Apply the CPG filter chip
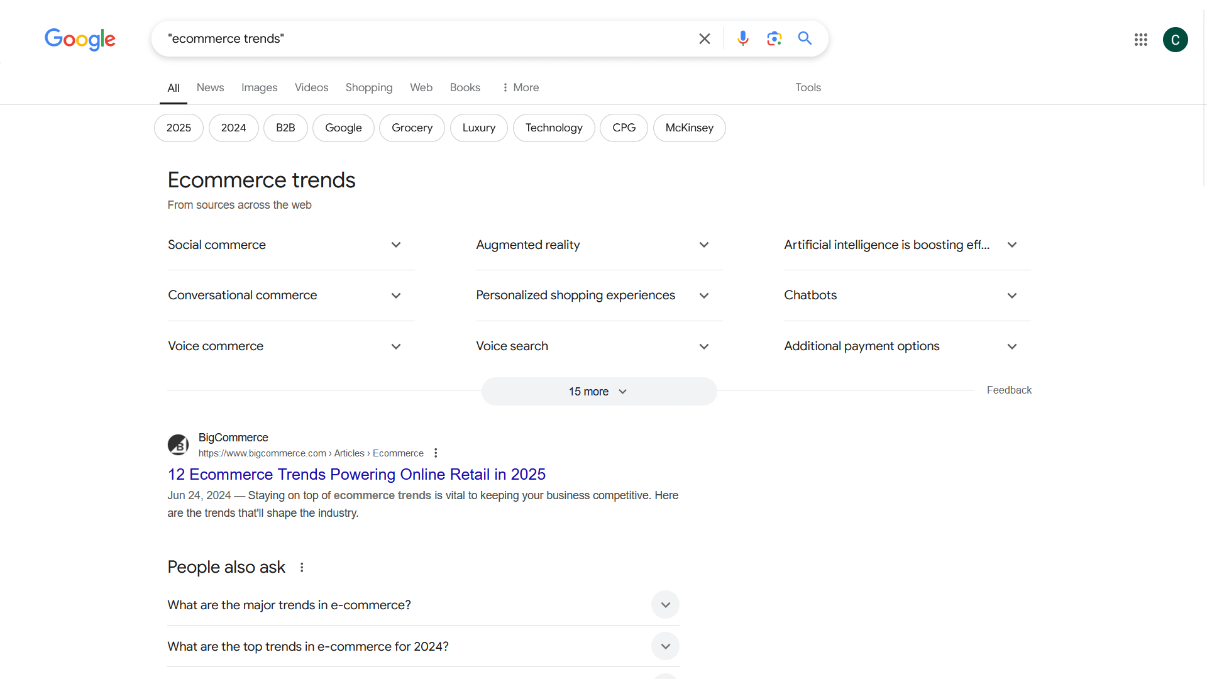The image size is (1207, 679). click(x=624, y=128)
